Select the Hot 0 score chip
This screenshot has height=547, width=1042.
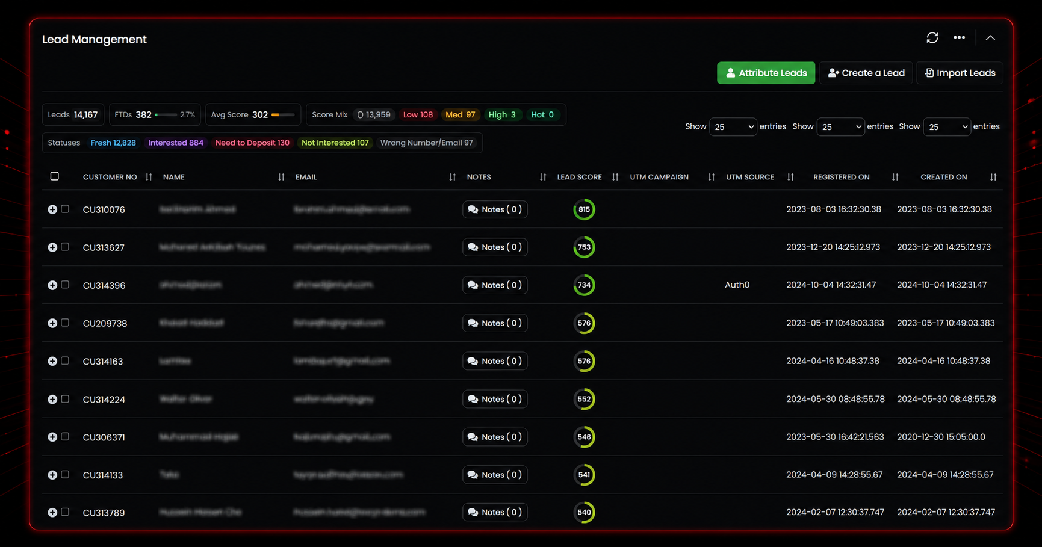(542, 114)
